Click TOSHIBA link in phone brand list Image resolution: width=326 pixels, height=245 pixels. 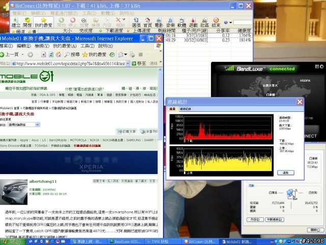click(x=41, y=146)
